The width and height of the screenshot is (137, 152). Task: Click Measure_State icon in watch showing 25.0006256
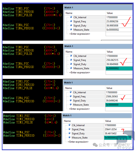pyautogui.click(x=71, y=29)
